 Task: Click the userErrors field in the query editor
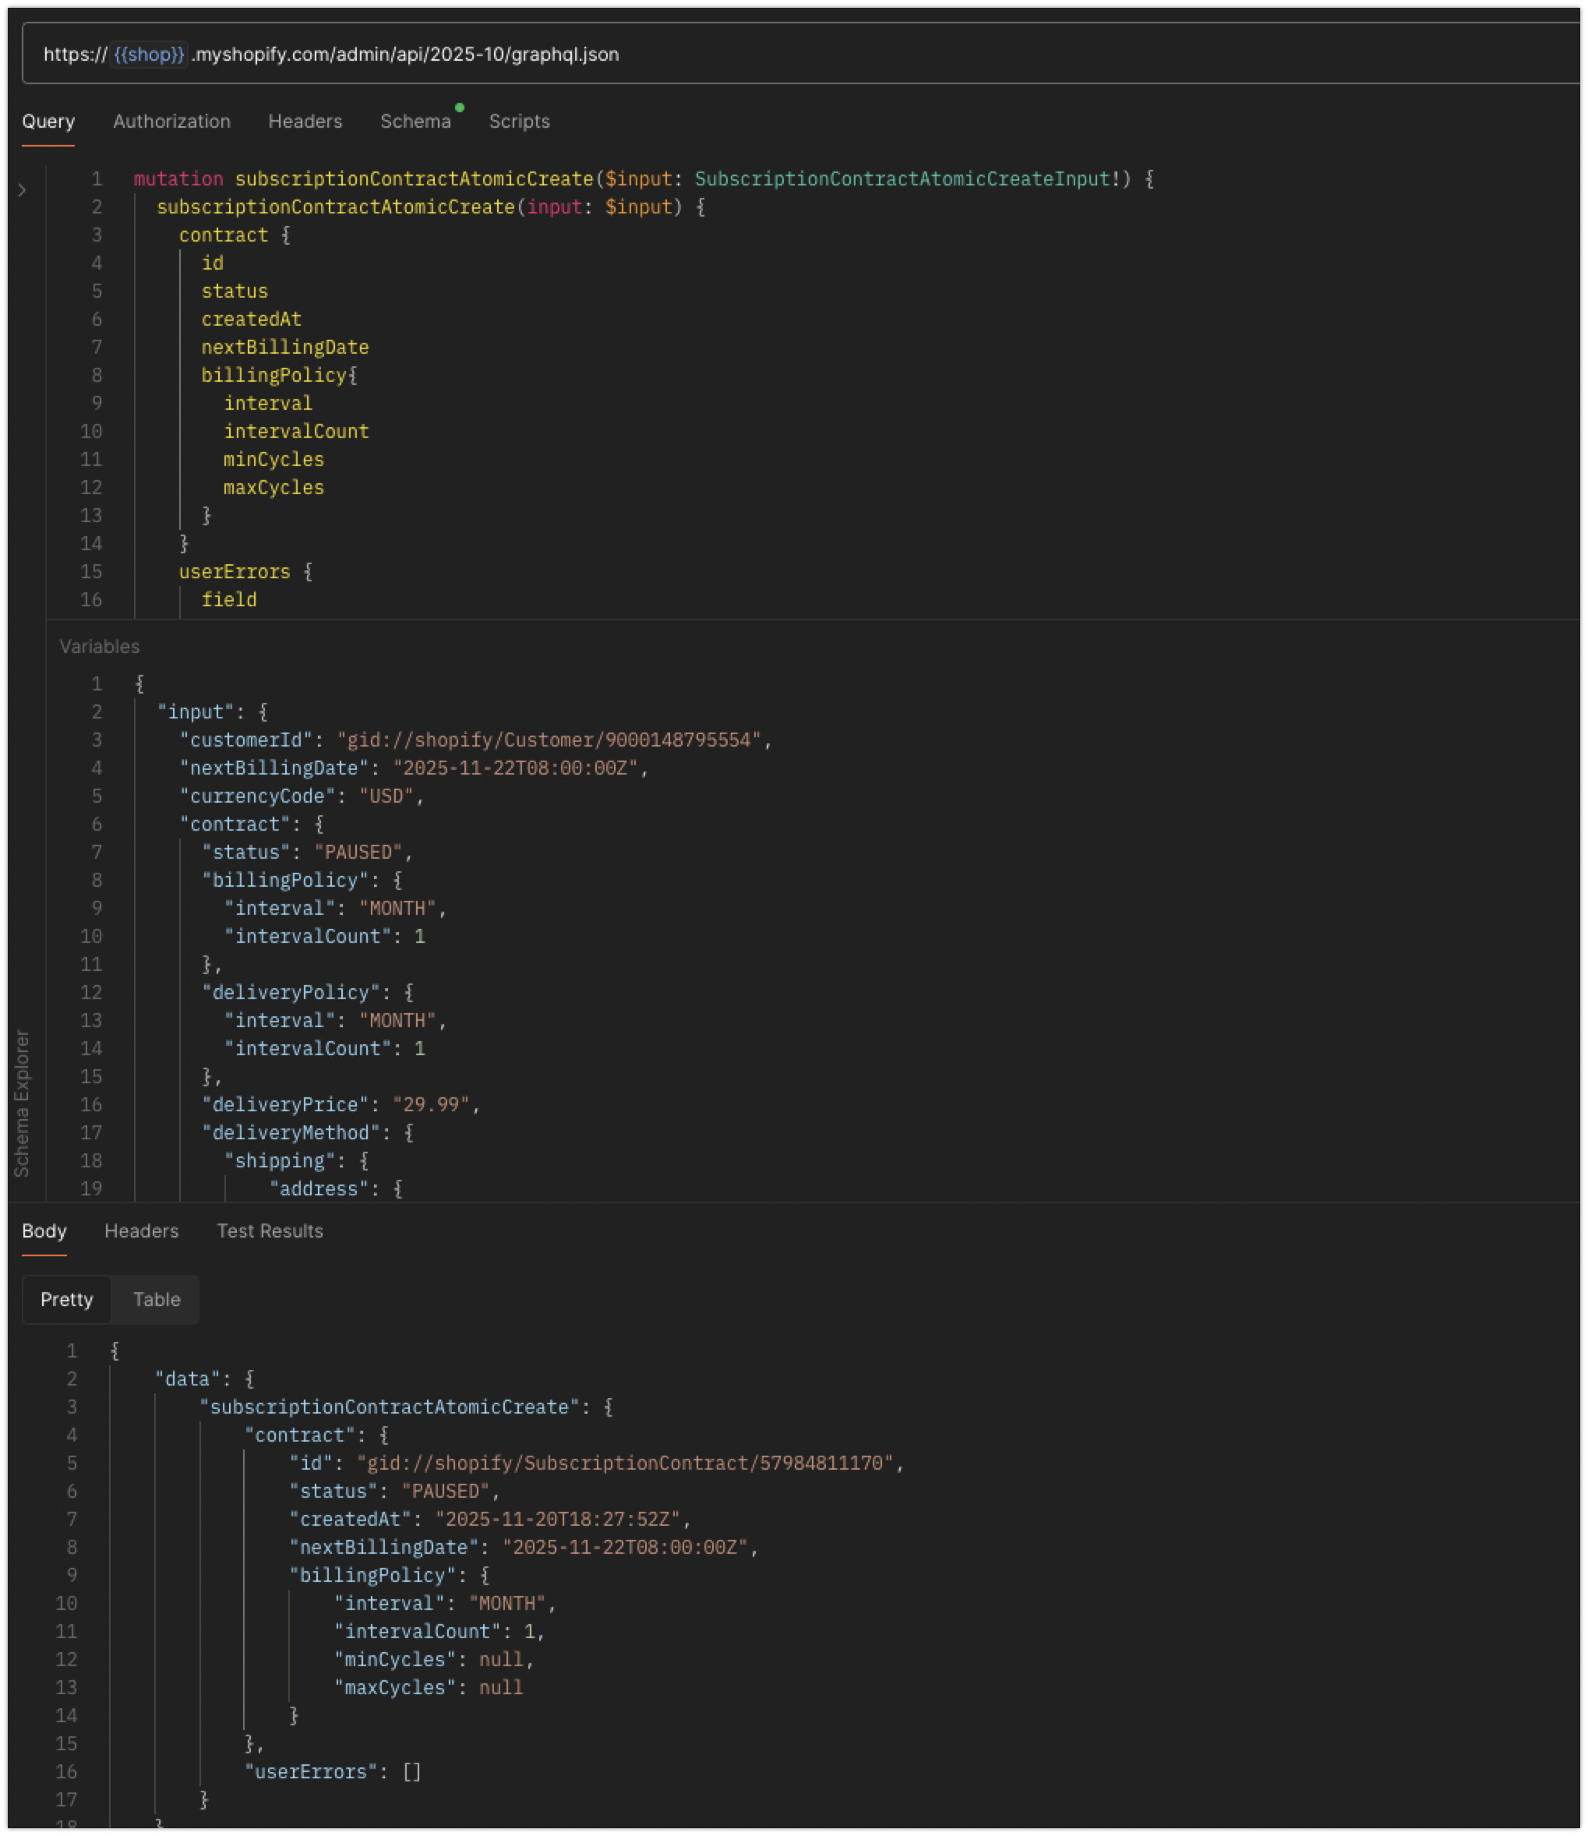click(234, 571)
